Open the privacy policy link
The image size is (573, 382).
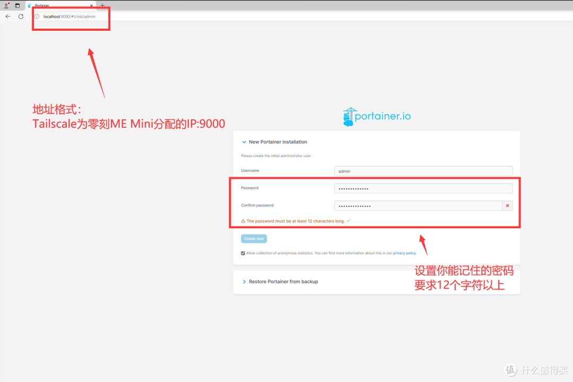coord(404,253)
